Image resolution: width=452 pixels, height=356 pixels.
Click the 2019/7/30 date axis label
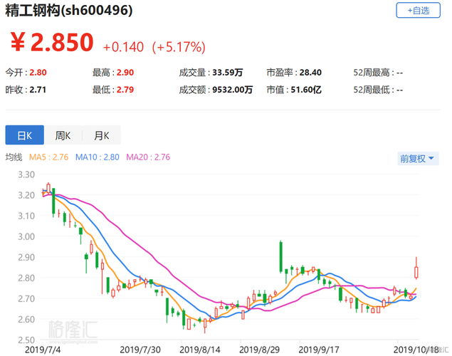pos(140,350)
